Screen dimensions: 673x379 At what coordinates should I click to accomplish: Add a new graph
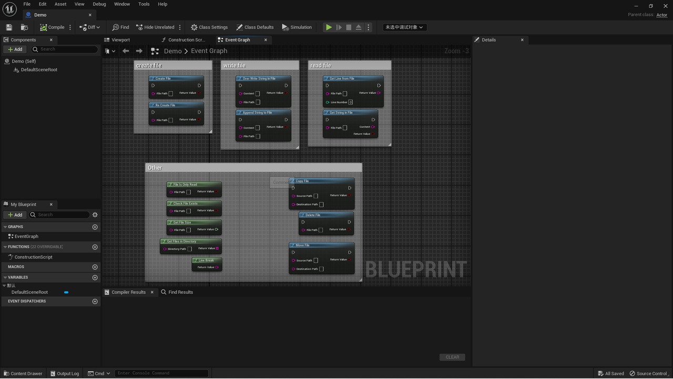[95, 227]
